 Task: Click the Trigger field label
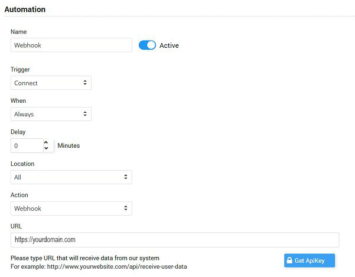click(x=20, y=70)
